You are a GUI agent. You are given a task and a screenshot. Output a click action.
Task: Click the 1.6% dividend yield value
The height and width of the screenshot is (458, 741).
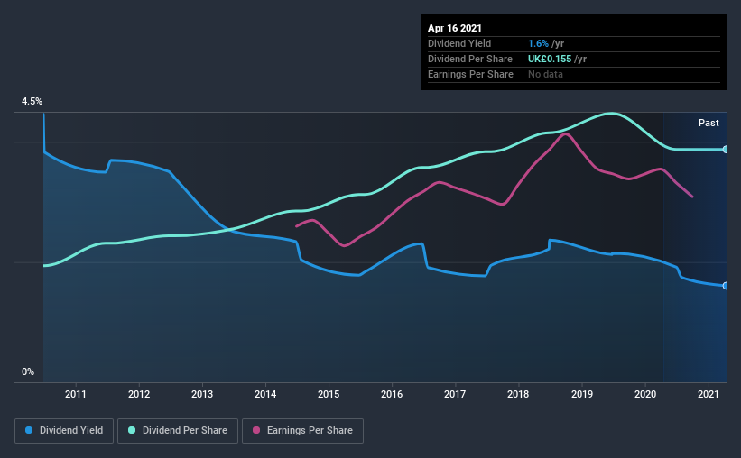pos(538,43)
